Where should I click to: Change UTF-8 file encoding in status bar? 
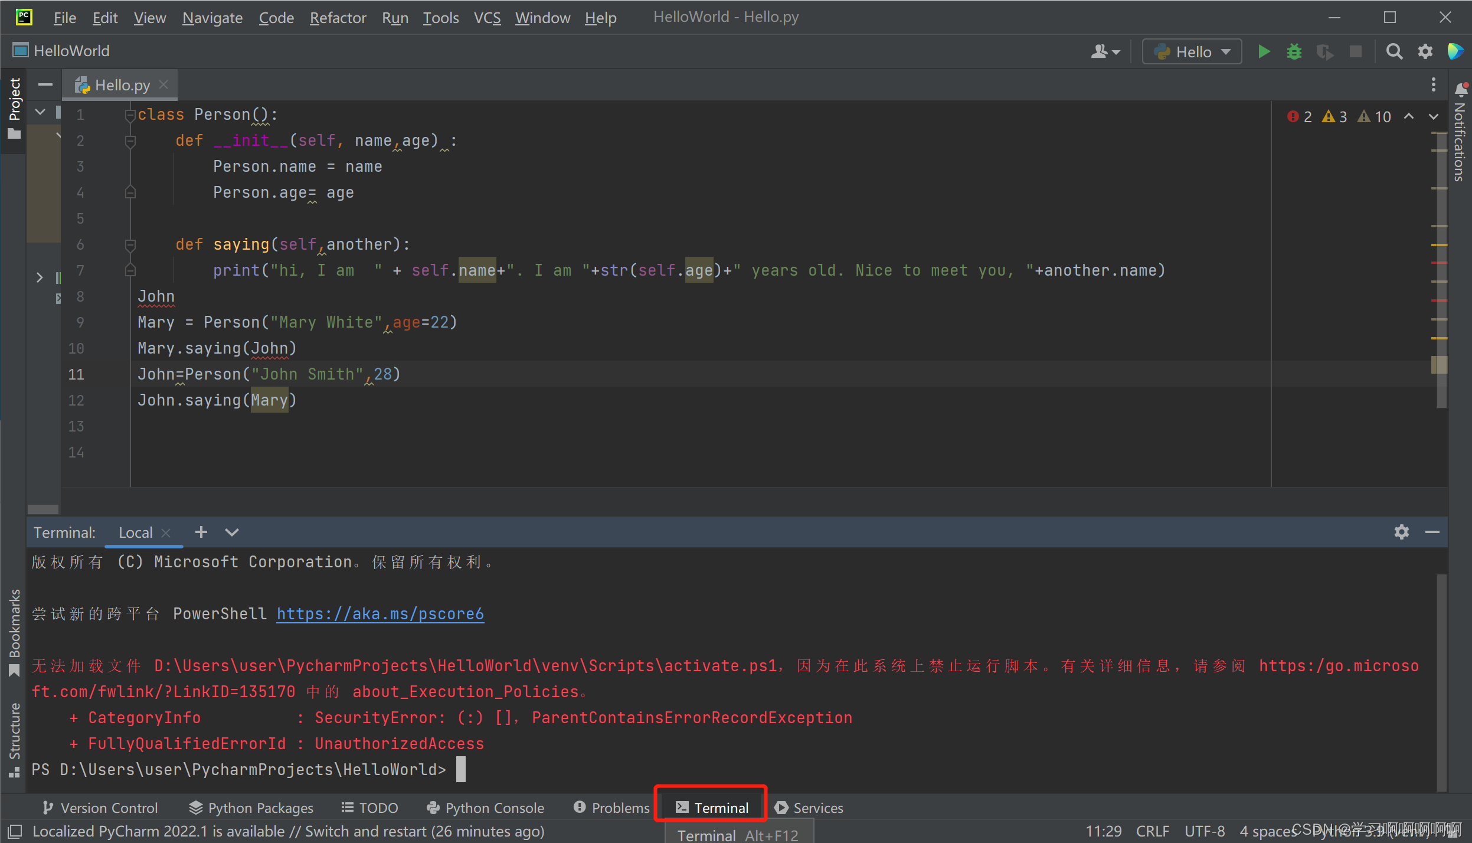pyautogui.click(x=1205, y=832)
